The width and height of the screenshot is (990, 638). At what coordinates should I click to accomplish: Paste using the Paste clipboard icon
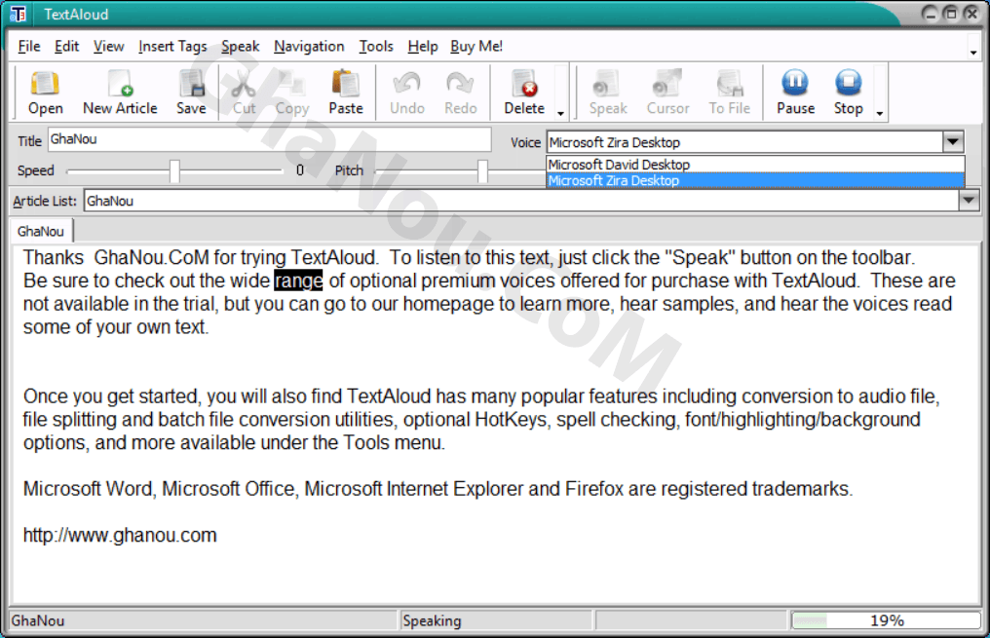click(345, 93)
